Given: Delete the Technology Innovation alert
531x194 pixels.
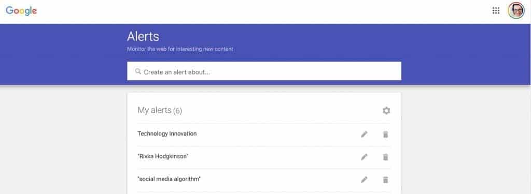Looking at the screenshot, I should pos(385,135).
